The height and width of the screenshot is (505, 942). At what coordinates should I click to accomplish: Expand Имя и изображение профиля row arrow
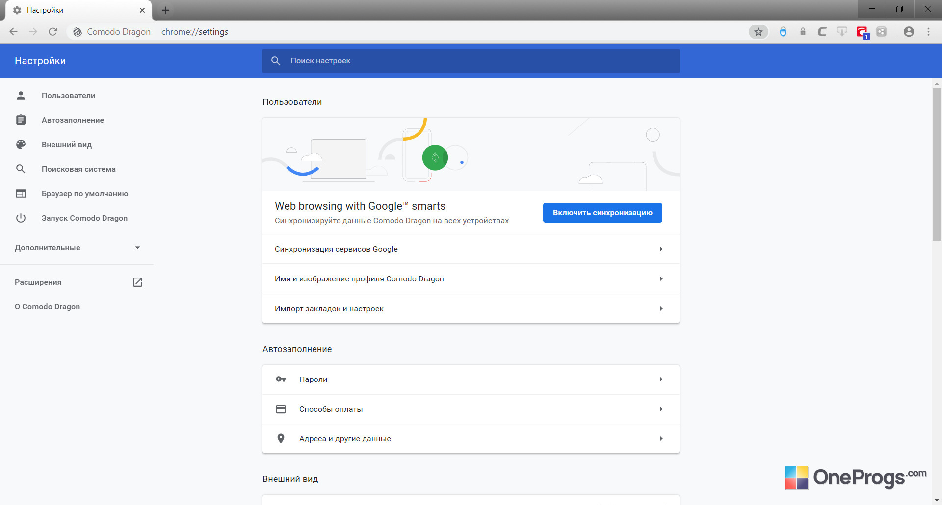661,279
